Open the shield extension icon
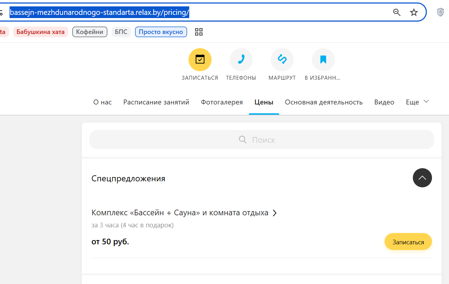Screen dimensions: 449x284 pyautogui.click(x=440, y=12)
